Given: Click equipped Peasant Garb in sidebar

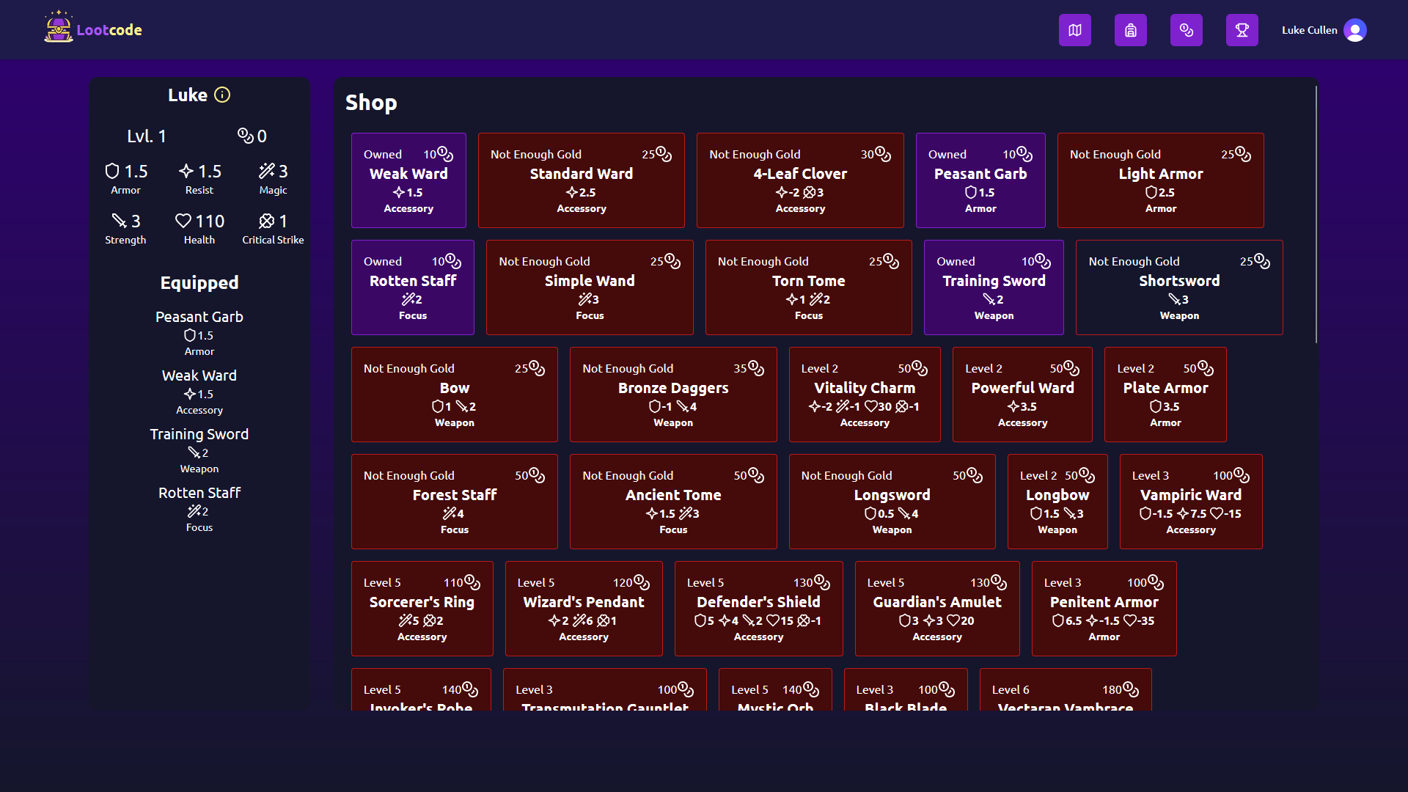Looking at the screenshot, I should coord(199,317).
